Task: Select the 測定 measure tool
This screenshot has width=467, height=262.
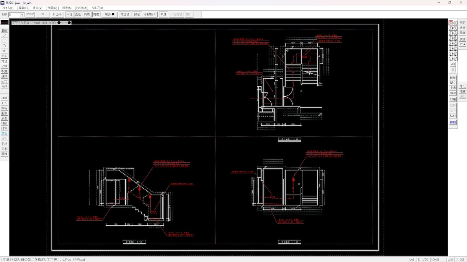Action: [x=462, y=23]
